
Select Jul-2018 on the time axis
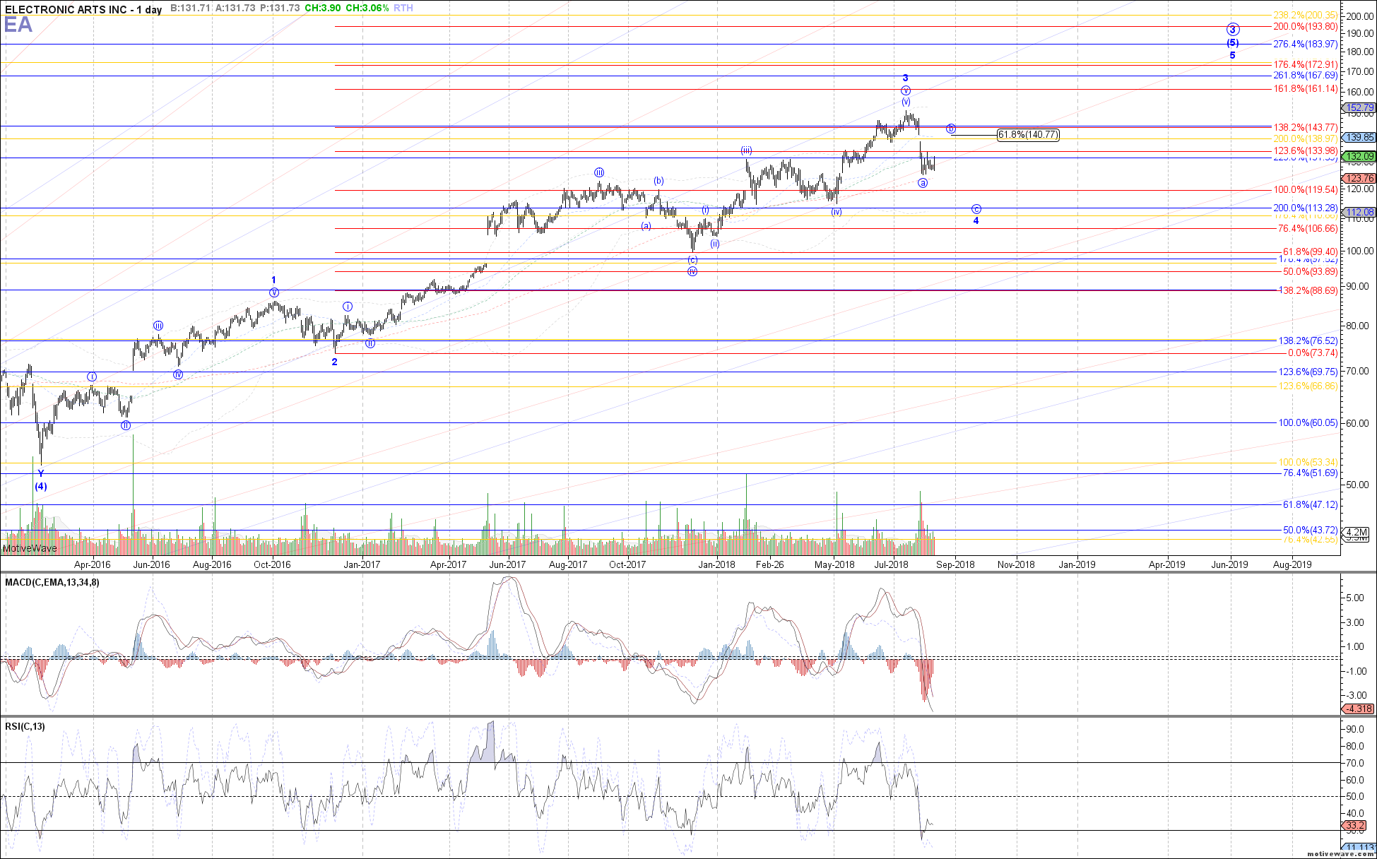(x=892, y=564)
